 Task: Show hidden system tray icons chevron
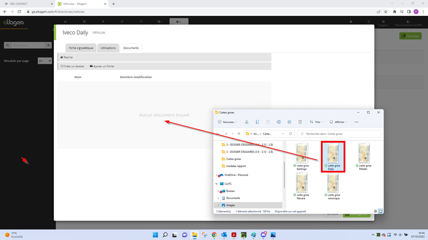373,235
